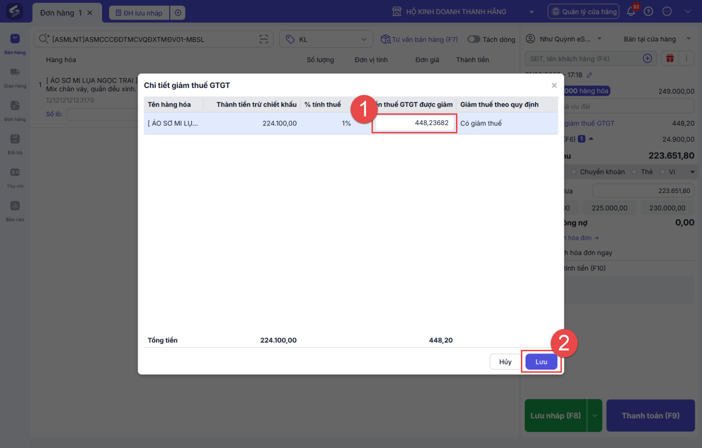Select the 230.000,00 quick amount
702x448 pixels.
[667, 208]
